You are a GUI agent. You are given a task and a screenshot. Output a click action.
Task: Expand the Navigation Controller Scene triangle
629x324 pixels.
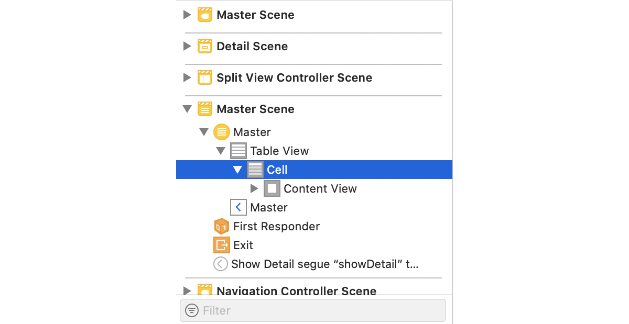(187, 291)
